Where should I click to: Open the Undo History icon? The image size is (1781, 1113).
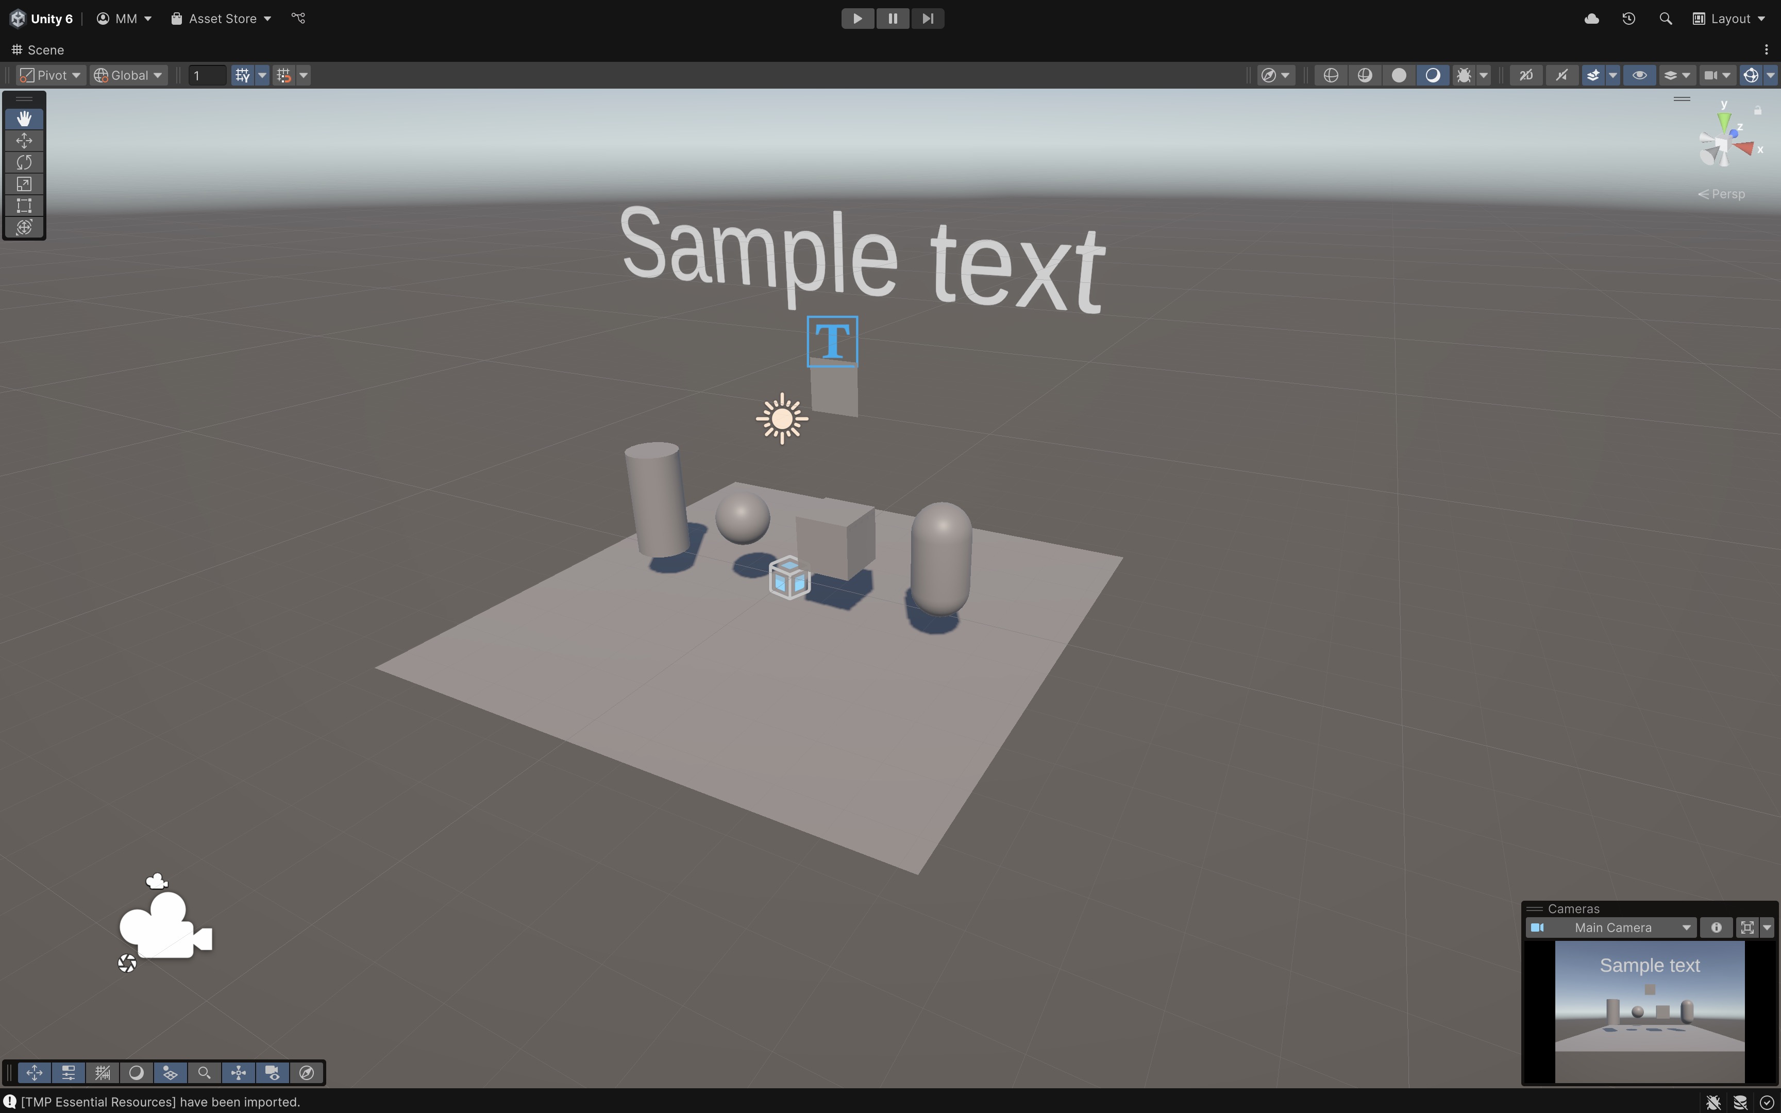1628,19
